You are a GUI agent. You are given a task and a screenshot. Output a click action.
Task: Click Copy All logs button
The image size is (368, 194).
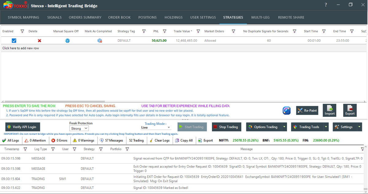[184, 140]
